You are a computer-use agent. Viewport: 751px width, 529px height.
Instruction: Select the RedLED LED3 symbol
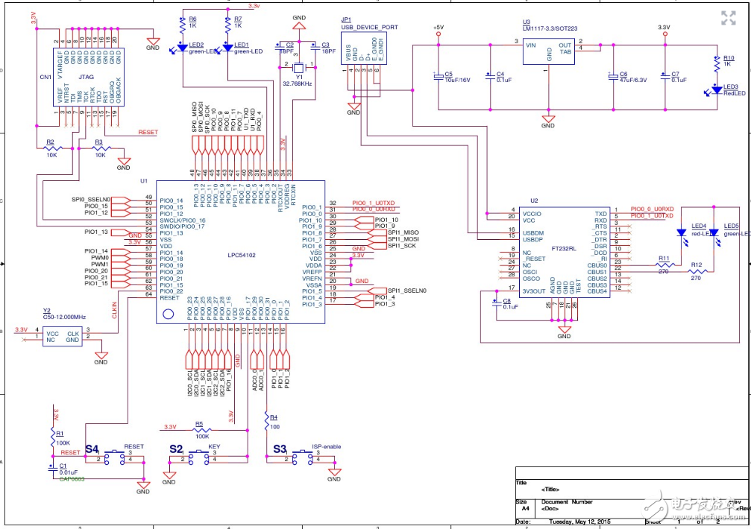(x=717, y=91)
